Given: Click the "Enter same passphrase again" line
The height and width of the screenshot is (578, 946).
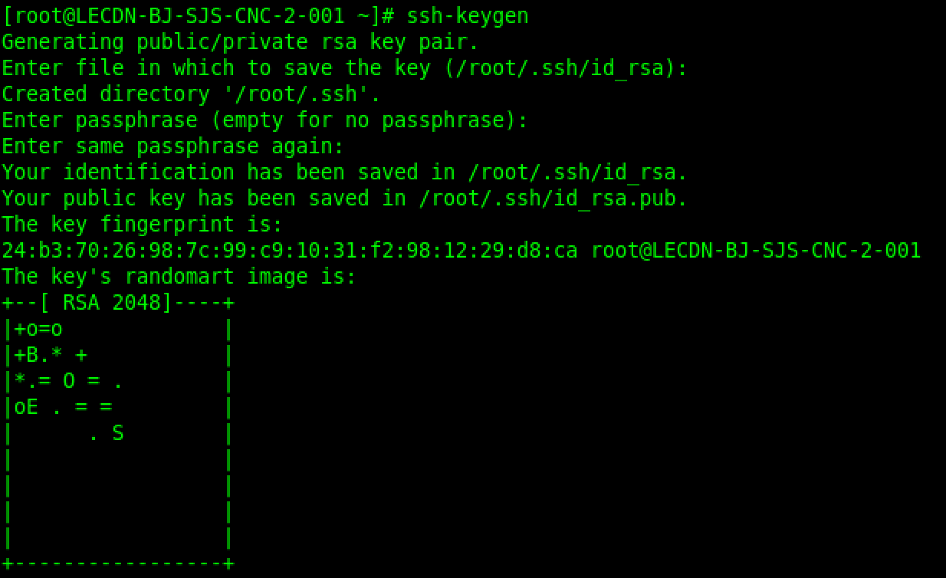Looking at the screenshot, I should 173,146.
